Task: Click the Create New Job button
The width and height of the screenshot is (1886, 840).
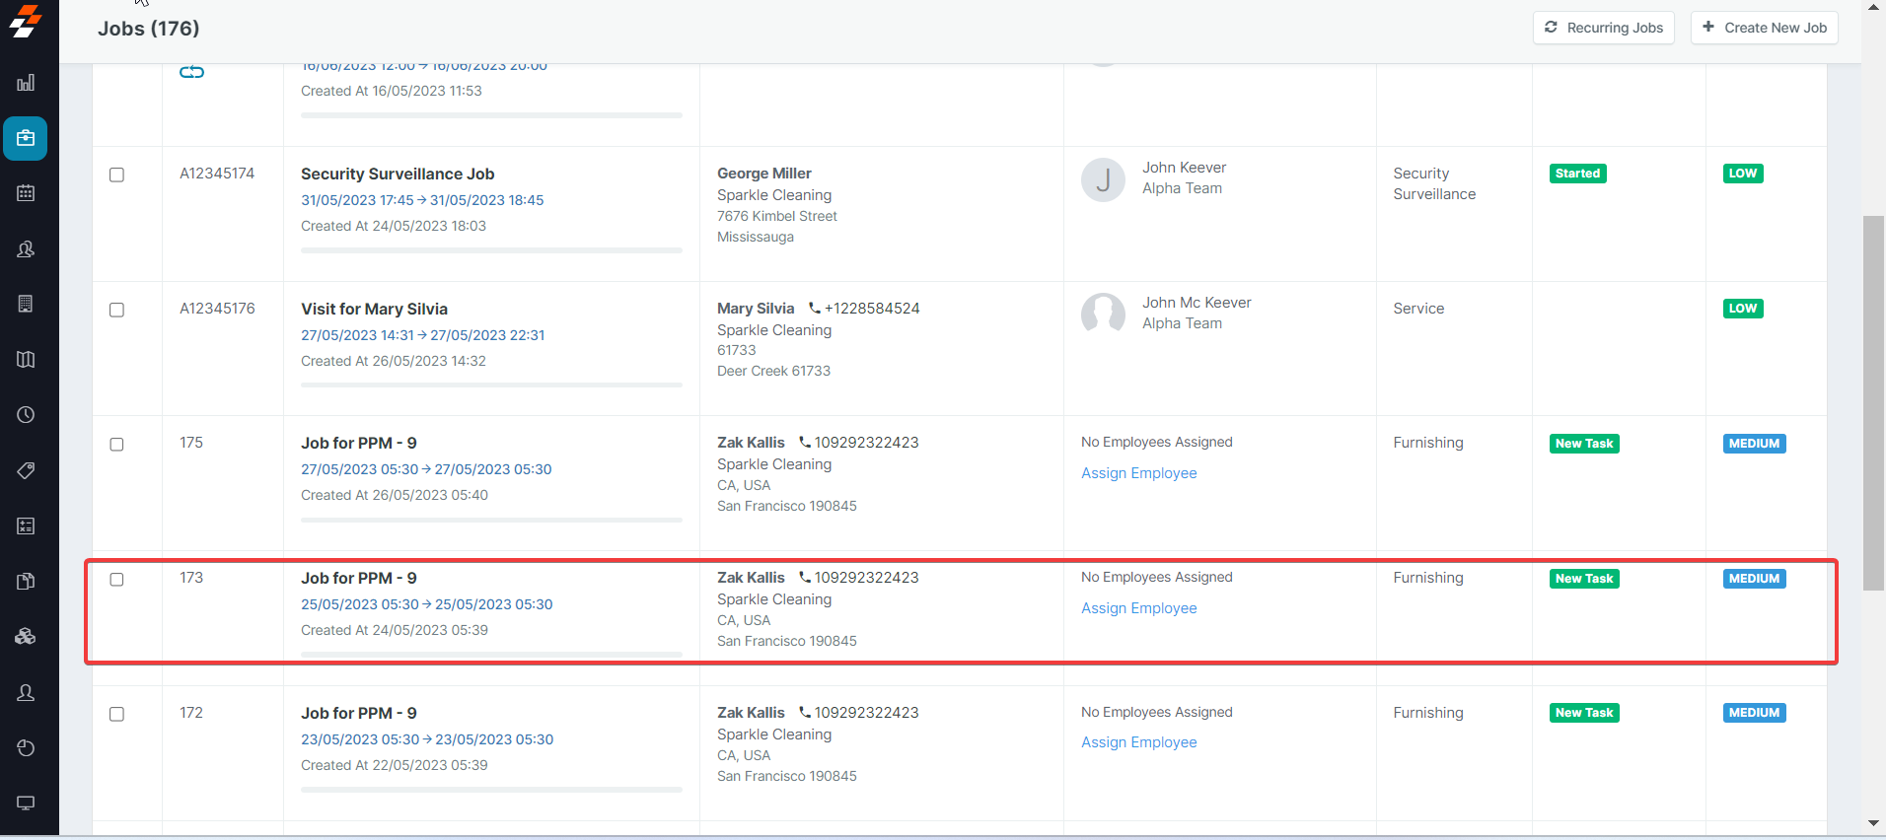Action: (1764, 28)
